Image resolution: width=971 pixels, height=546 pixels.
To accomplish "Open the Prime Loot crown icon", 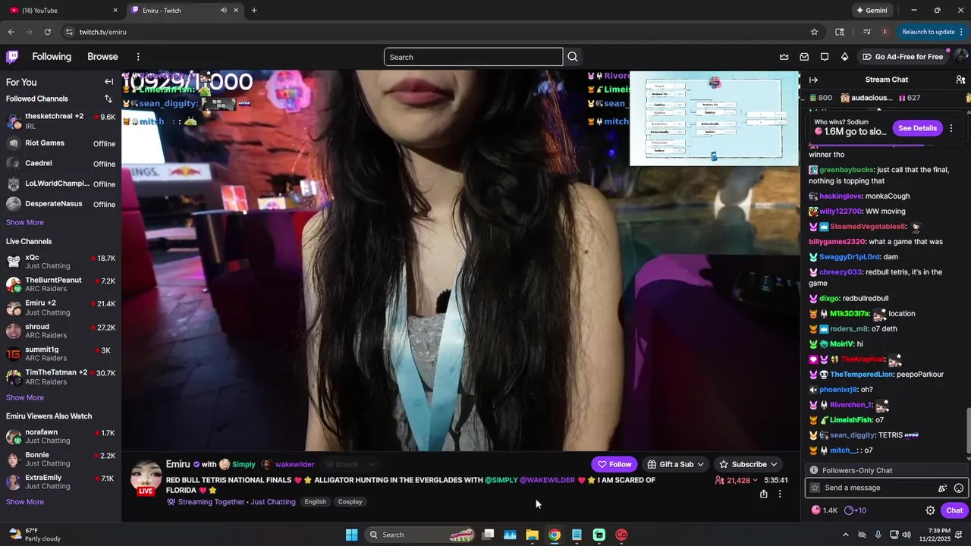I will [784, 57].
